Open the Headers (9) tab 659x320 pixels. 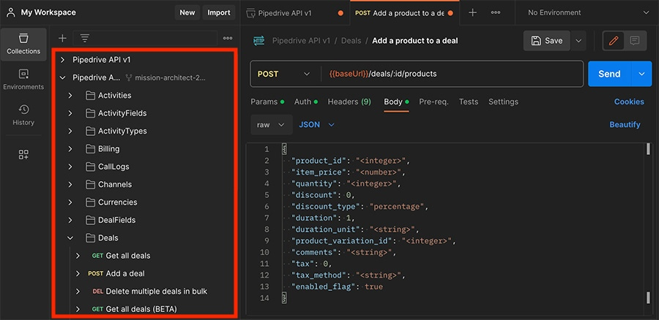coord(349,102)
